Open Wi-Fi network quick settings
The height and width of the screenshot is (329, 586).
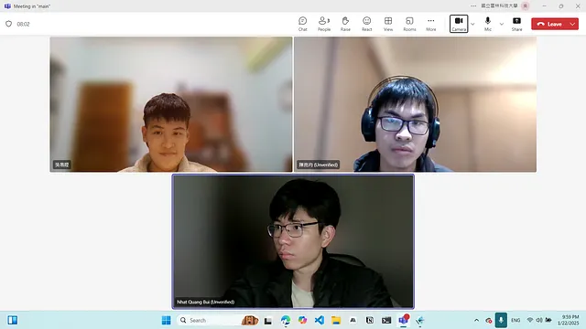[x=530, y=320]
